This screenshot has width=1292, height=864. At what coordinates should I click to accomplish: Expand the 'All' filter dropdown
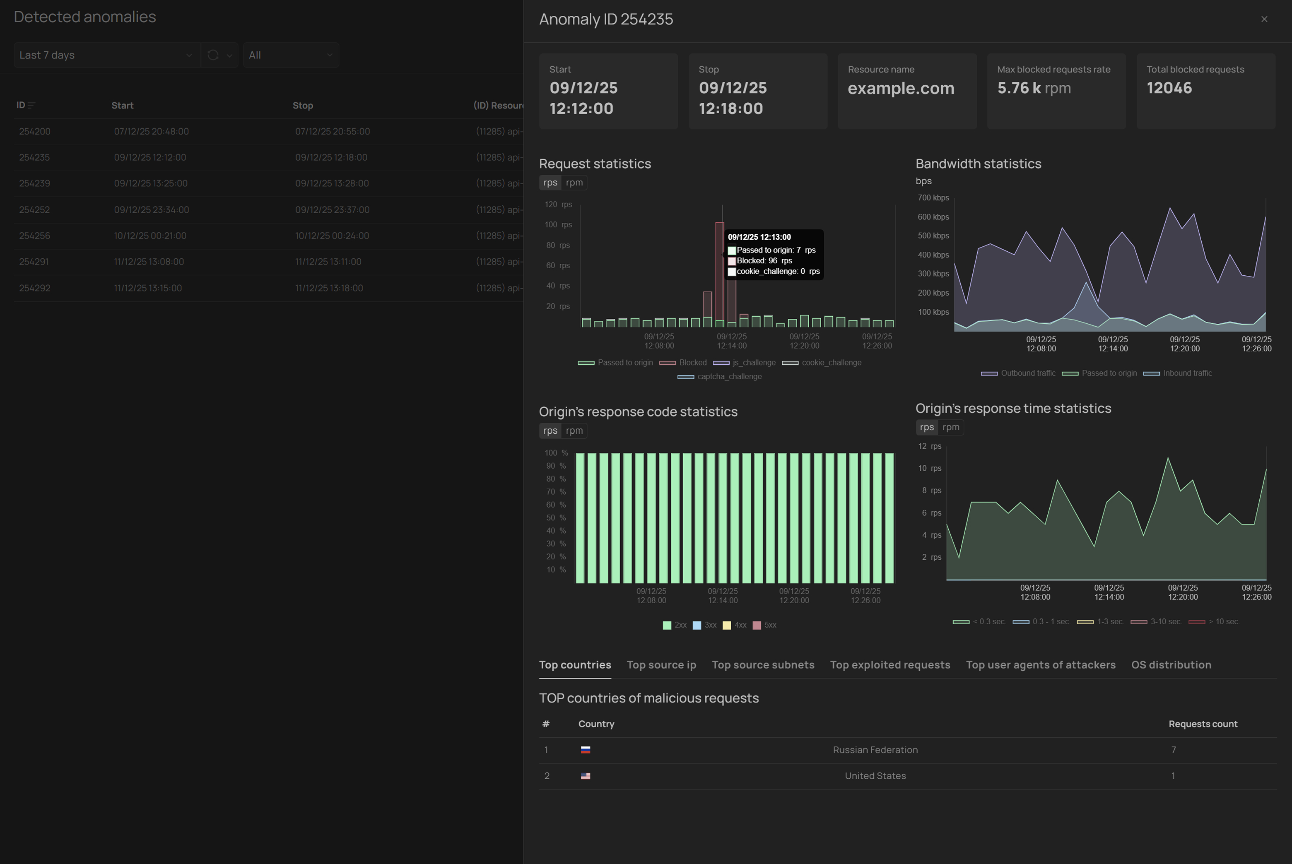coord(290,55)
